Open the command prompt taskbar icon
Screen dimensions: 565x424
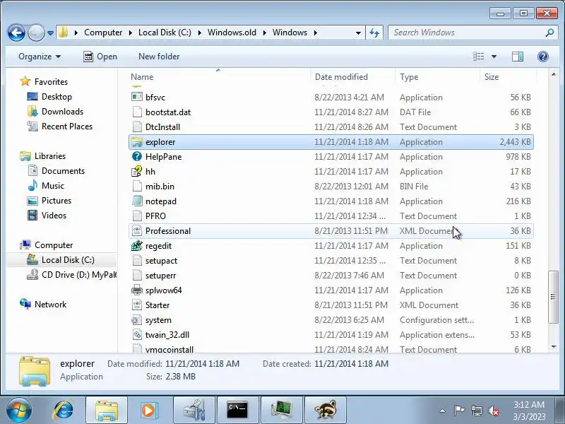click(237, 411)
